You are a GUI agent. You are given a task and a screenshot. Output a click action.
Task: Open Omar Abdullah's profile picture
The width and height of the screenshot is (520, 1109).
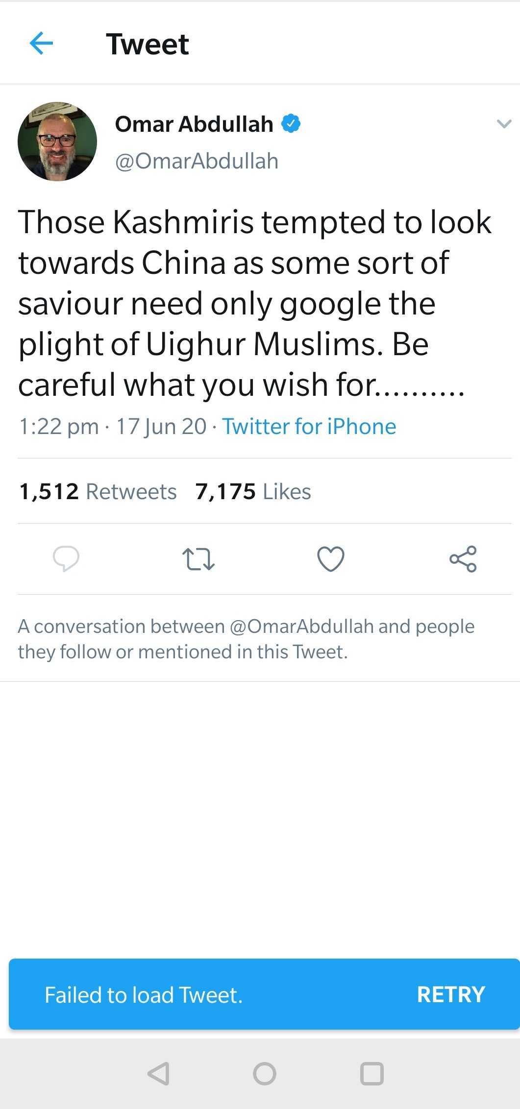click(x=57, y=142)
